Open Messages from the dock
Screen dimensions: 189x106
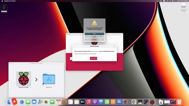coord(28,102)
